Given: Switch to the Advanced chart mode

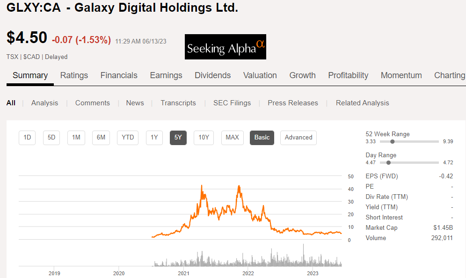Looking at the screenshot, I should [x=299, y=138].
